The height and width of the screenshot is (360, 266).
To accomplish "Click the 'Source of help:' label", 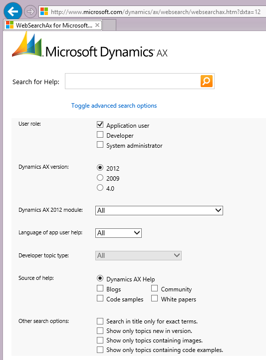I will tap(36, 278).
